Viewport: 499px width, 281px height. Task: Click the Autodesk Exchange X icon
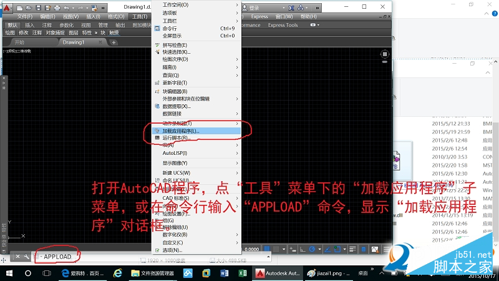pyautogui.click(x=291, y=7)
